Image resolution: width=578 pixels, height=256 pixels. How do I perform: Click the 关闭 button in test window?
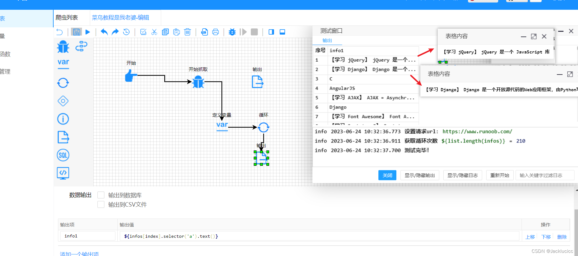tap(387, 175)
